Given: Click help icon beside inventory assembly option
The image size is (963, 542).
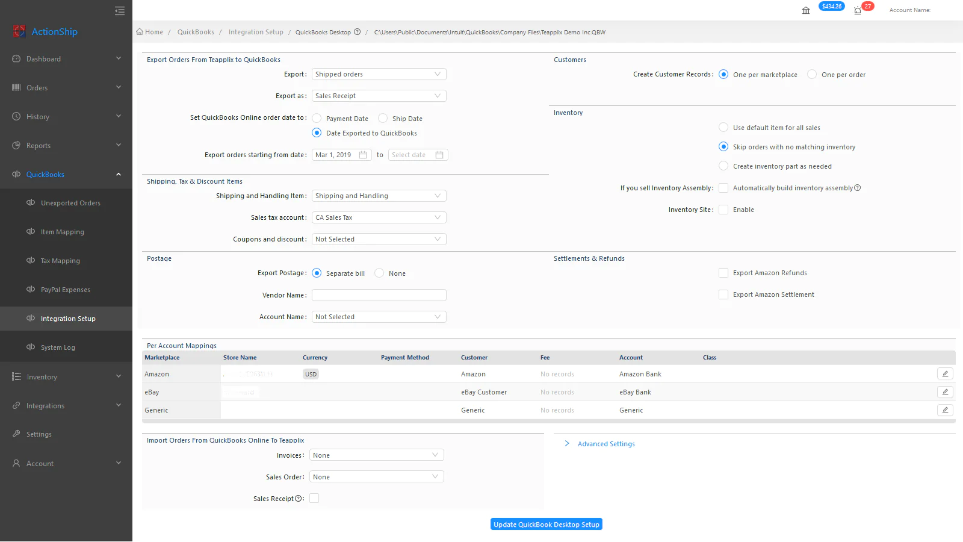Looking at the screenshot, I should point(858,188).
